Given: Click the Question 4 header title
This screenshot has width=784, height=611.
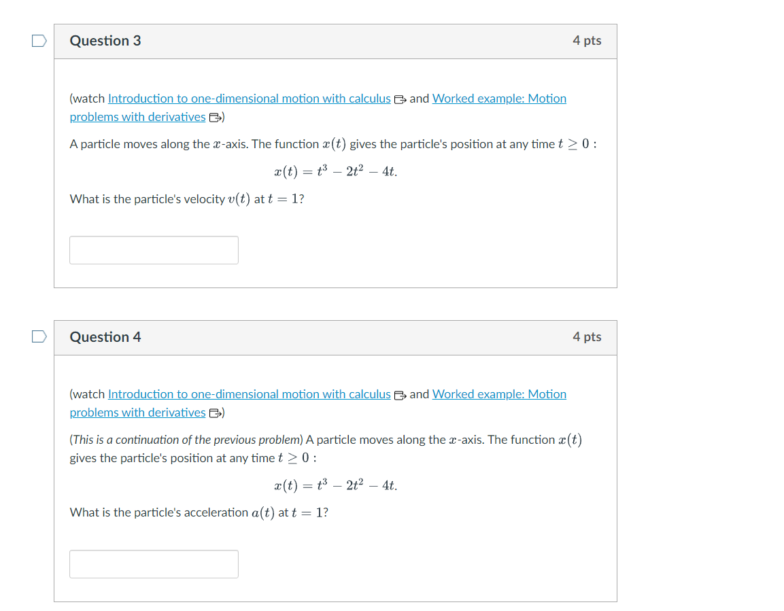Looking at the screenshot, I should point(105,337).
